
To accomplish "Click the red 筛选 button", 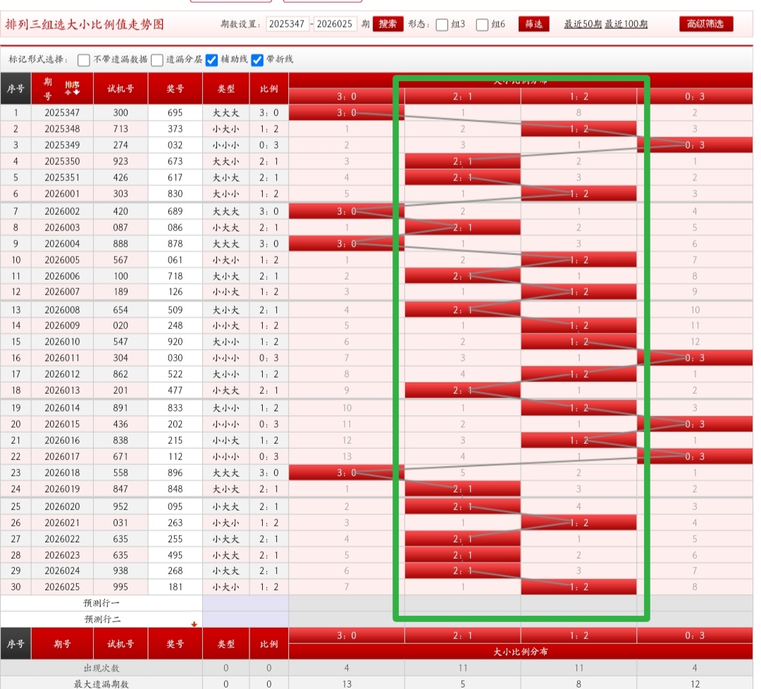I will pos(534,24).
